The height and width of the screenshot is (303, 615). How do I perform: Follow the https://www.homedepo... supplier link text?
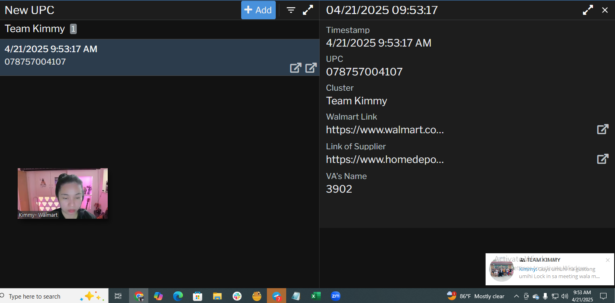click(x=385, y=159)
